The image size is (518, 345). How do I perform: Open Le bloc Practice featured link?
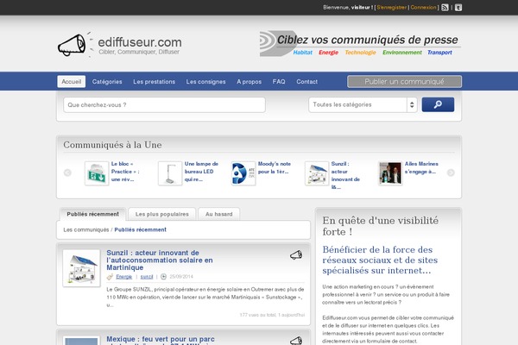125,172
